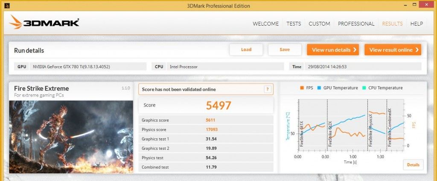
Task: Click the GPU name field GTX 780 Ti
Action: pos(88,67)
